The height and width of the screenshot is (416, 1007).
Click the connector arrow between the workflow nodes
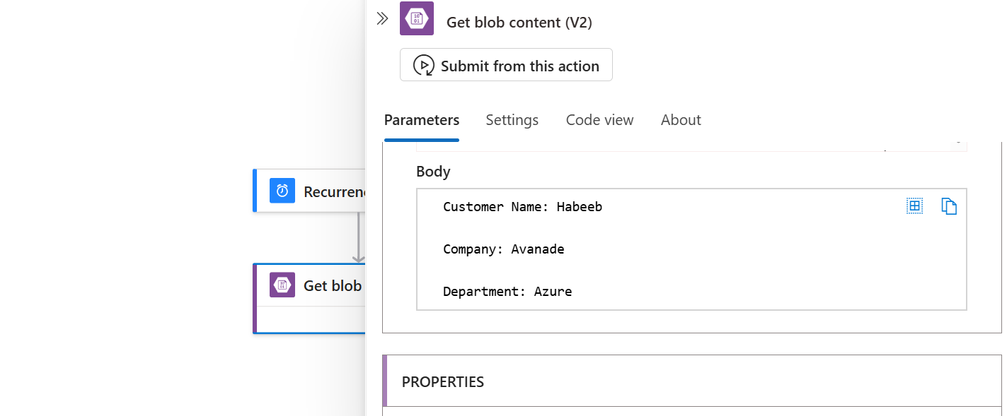359,237
